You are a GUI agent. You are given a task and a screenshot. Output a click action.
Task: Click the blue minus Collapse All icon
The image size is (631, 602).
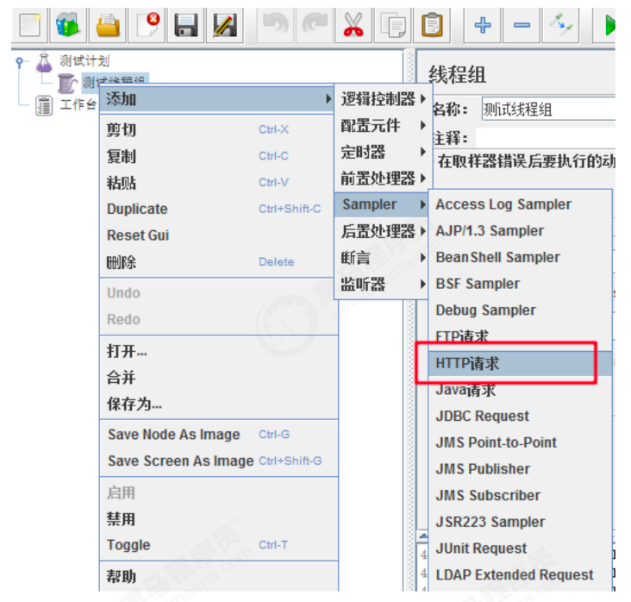pos(522,25)
